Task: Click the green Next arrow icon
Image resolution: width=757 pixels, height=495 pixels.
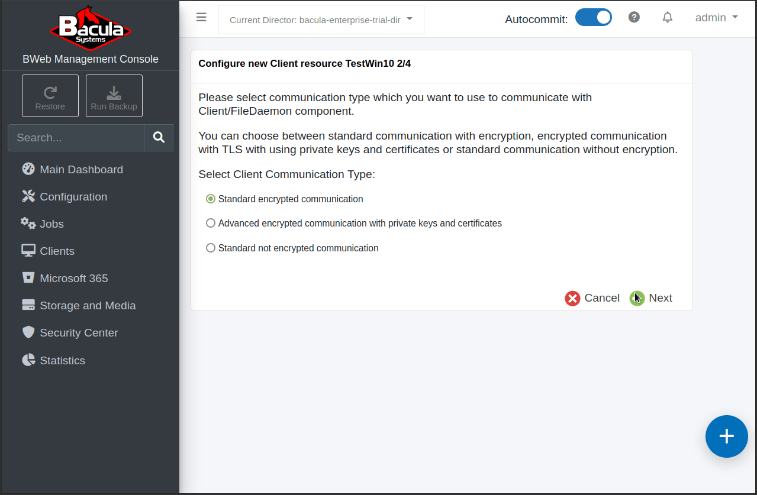Action: (x=637, y=298)
